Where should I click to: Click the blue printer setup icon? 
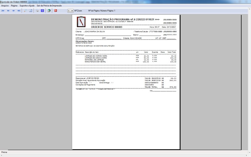42,11
